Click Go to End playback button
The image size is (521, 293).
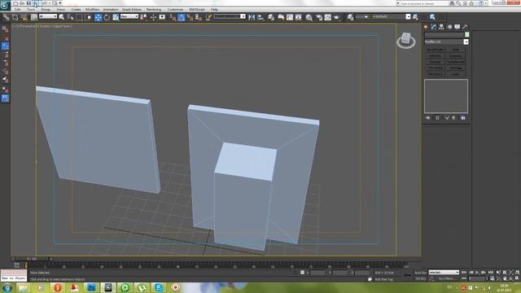[x=491, y=273]
